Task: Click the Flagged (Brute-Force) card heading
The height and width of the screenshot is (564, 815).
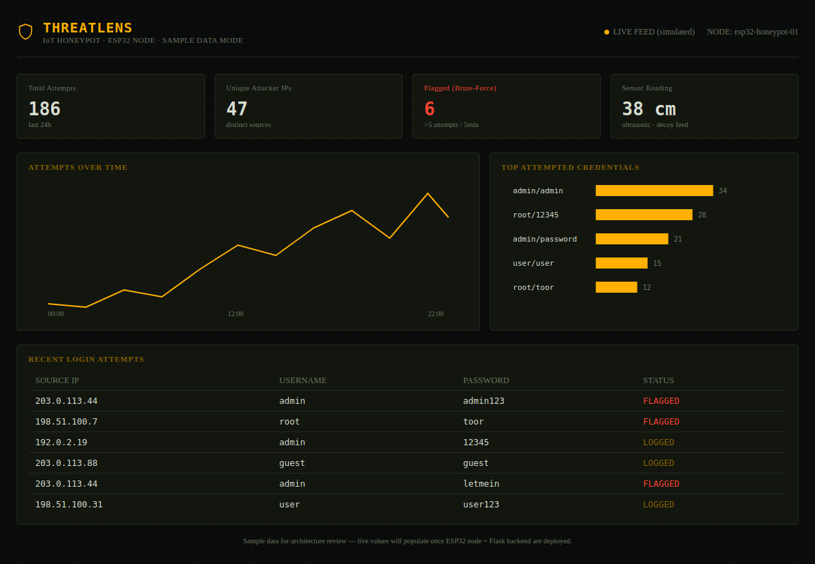Action: pyautogui.click(x=460, y=88)
